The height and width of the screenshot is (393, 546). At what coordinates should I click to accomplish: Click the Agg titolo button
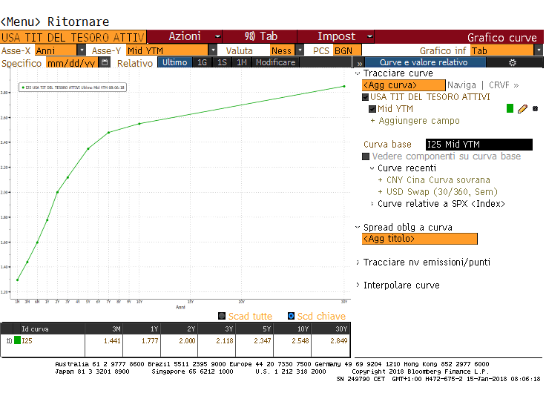420,239
